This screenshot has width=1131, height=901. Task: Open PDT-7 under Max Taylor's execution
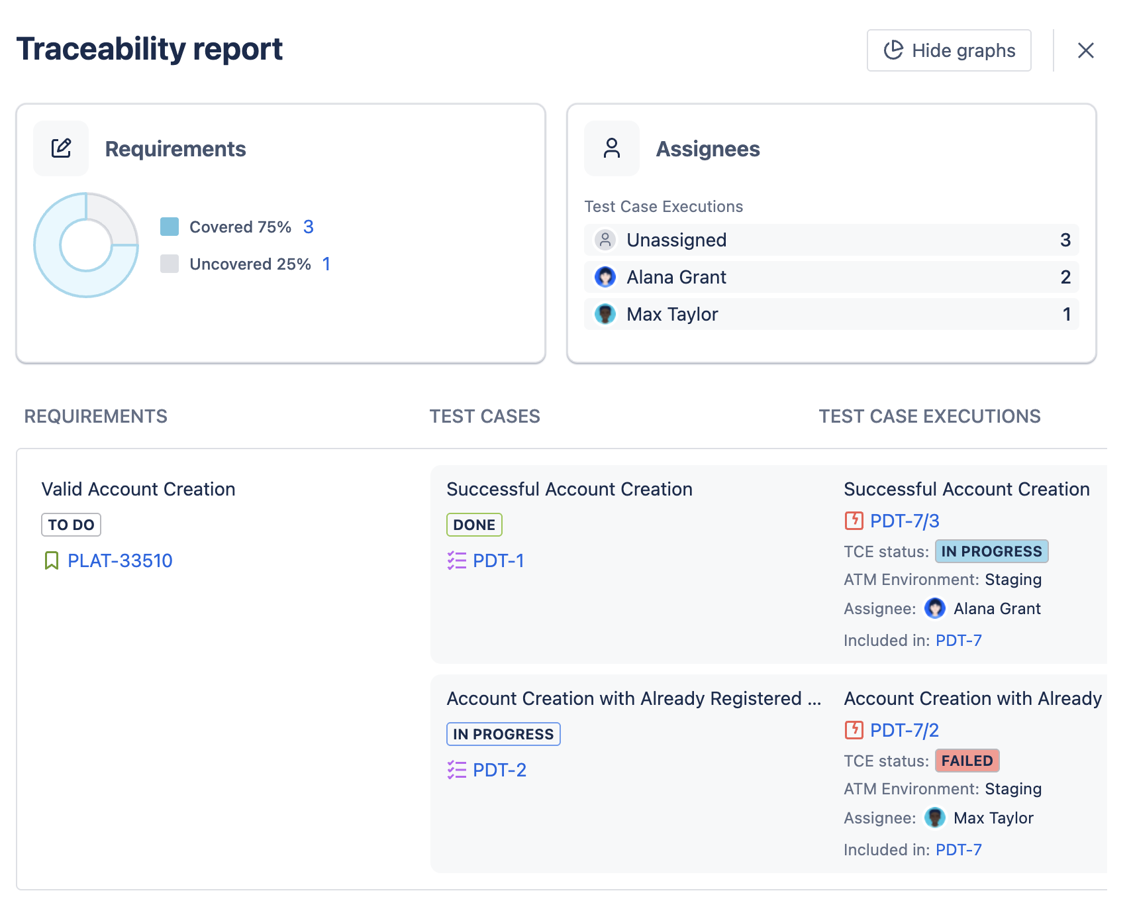tap(958, 849)
